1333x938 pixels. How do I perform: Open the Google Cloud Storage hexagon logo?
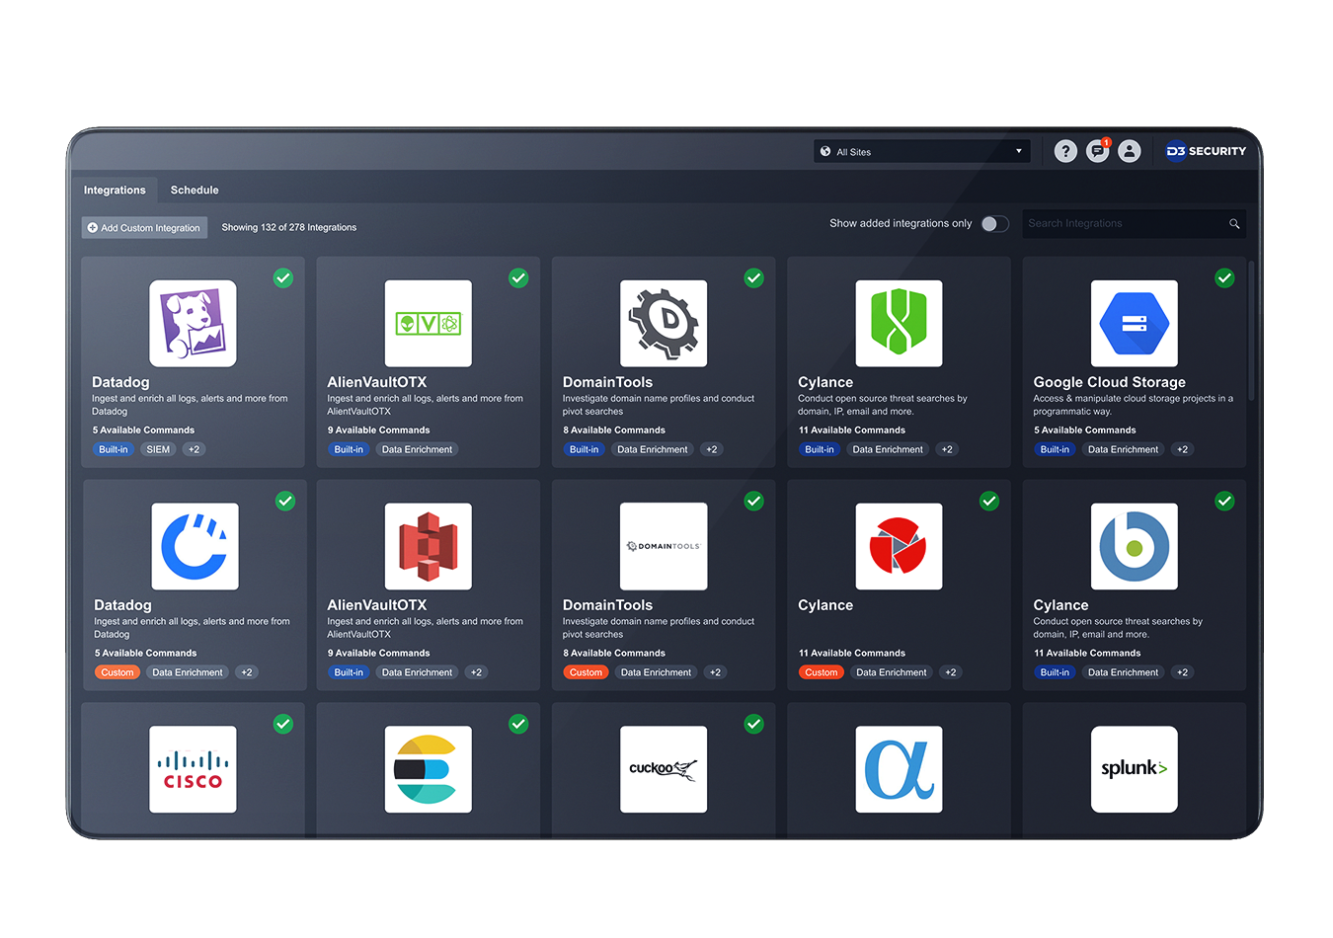[1135, 323]
